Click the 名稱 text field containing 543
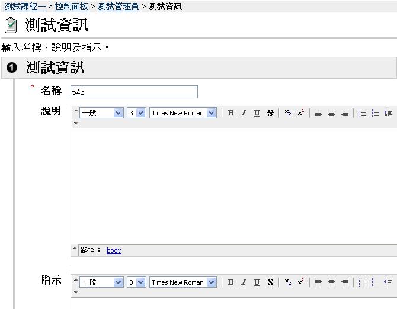 click(133, 92)
